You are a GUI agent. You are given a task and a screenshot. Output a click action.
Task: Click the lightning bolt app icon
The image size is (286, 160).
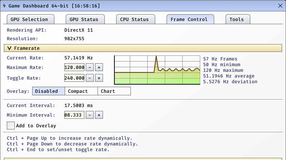pos(4,6)
